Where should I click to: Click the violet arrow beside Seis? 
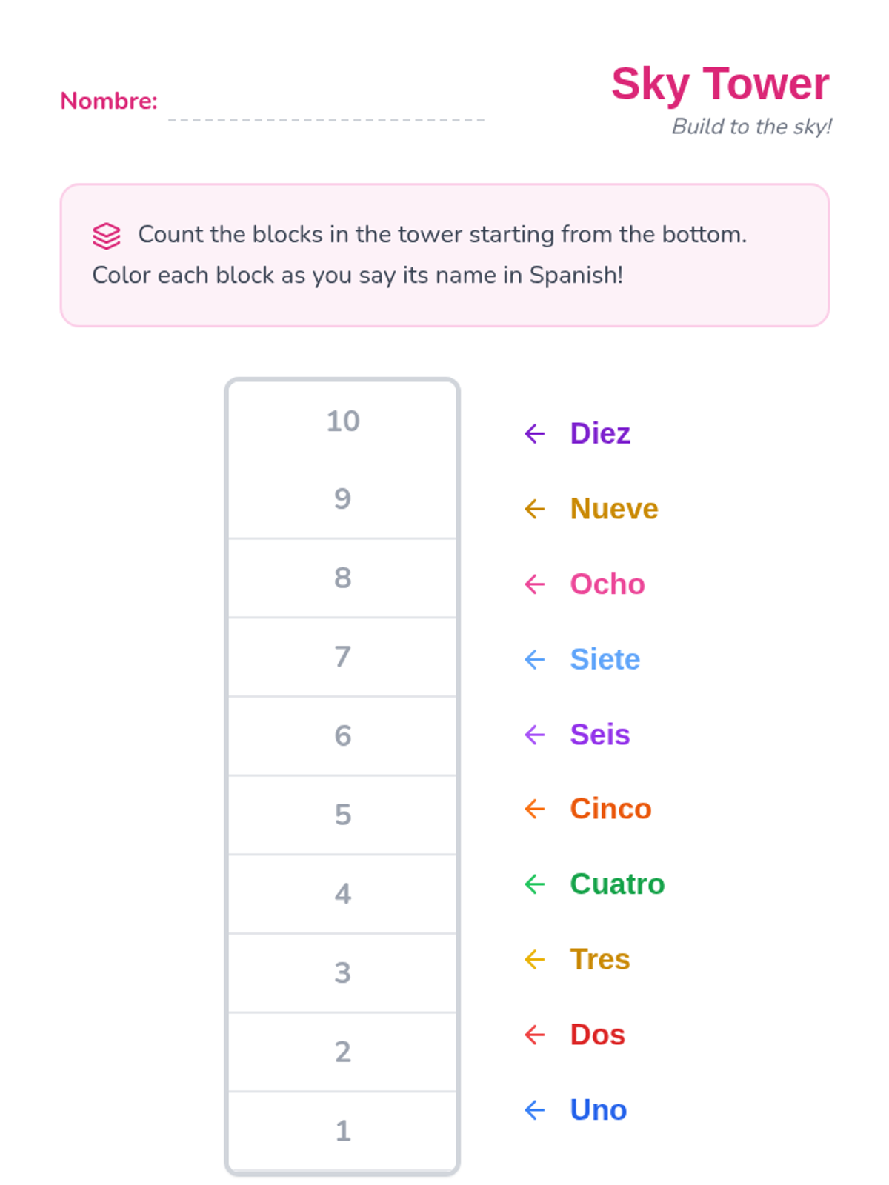tap(534, 735)
